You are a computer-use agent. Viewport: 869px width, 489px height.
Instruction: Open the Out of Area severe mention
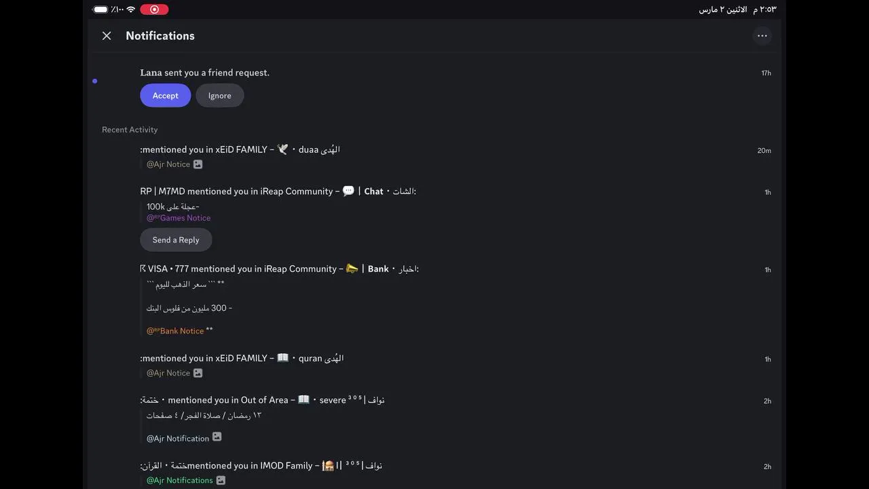point(262,400)
